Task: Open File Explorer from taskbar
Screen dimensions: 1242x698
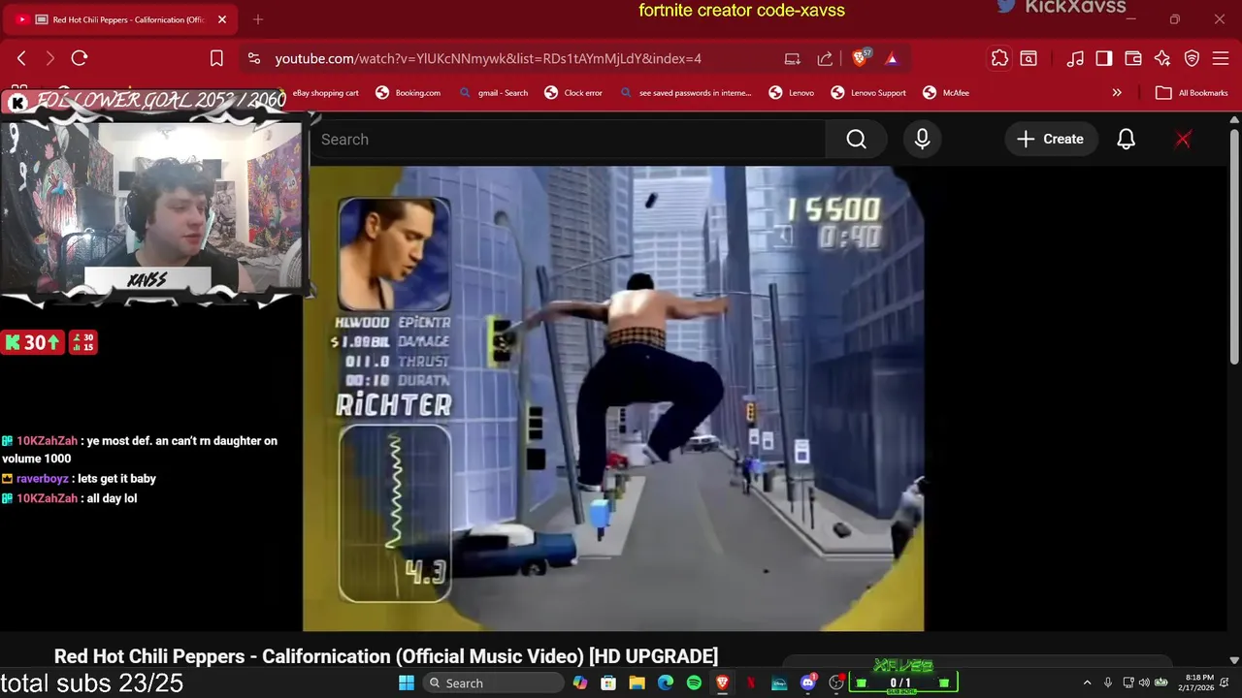Action: (637, 683)
